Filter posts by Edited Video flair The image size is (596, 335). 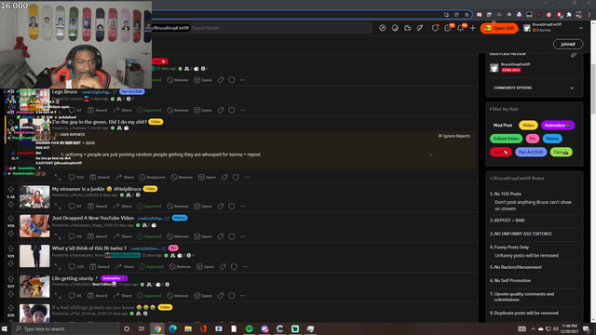pyautogui.click(x=507, y=139)
